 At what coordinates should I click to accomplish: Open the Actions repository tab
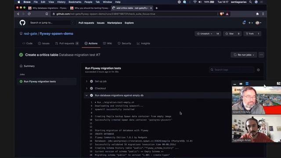click(x=91, y=43)
